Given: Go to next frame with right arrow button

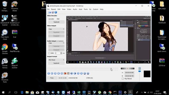Looking at the screenshot, I should pyautogui.click(x=55, y=73).
